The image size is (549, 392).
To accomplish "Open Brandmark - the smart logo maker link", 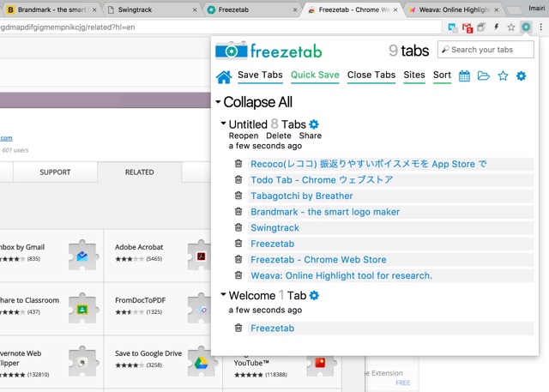I will pyautogui.click(x=325, y=212).
